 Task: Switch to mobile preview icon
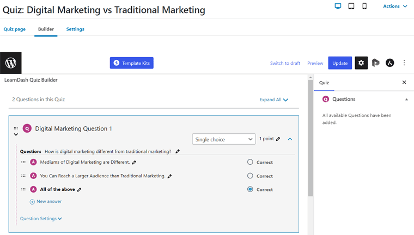pos(364,7)
